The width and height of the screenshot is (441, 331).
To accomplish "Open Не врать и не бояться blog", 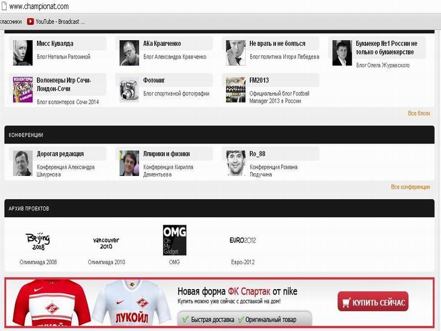I will click(277, 44).
